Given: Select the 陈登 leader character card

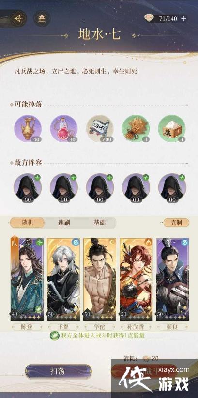Looking at the screenshot, I should (27, 279).
